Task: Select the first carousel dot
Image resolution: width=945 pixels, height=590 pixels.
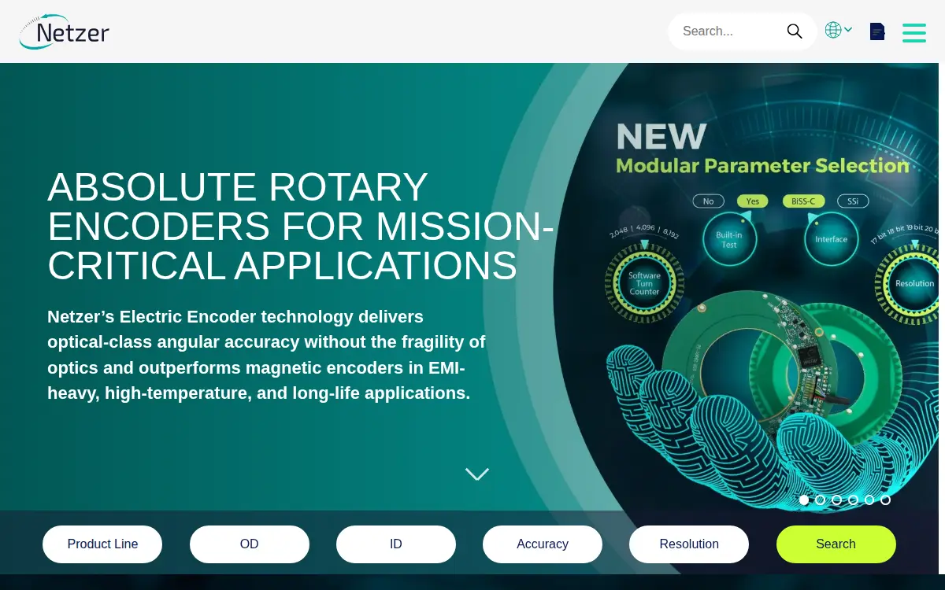Action: click(x=804, y=500)
